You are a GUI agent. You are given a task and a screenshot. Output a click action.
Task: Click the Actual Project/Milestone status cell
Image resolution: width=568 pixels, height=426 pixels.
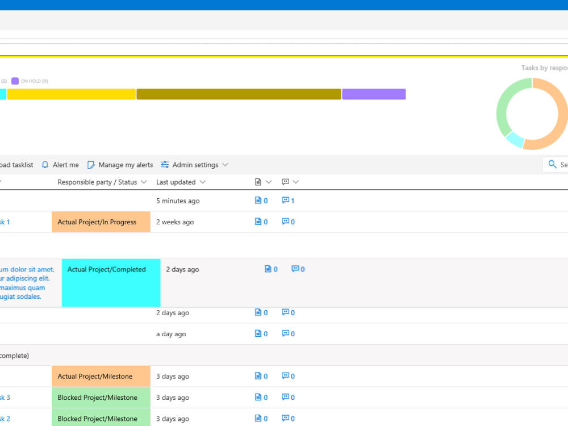click(101, 376)
